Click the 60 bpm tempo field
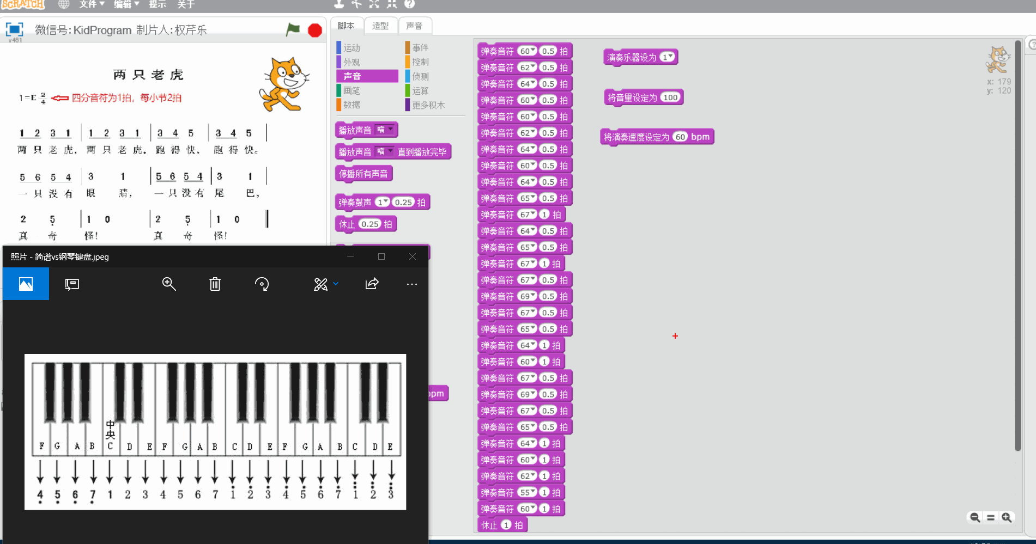The height and width of the screenshot is (544, 1036). tap(680, 137)
